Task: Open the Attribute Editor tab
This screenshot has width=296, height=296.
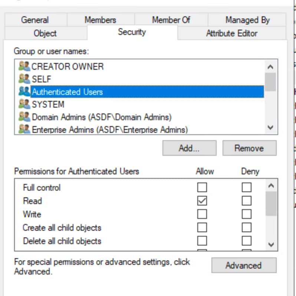Action: coord(232,33)
